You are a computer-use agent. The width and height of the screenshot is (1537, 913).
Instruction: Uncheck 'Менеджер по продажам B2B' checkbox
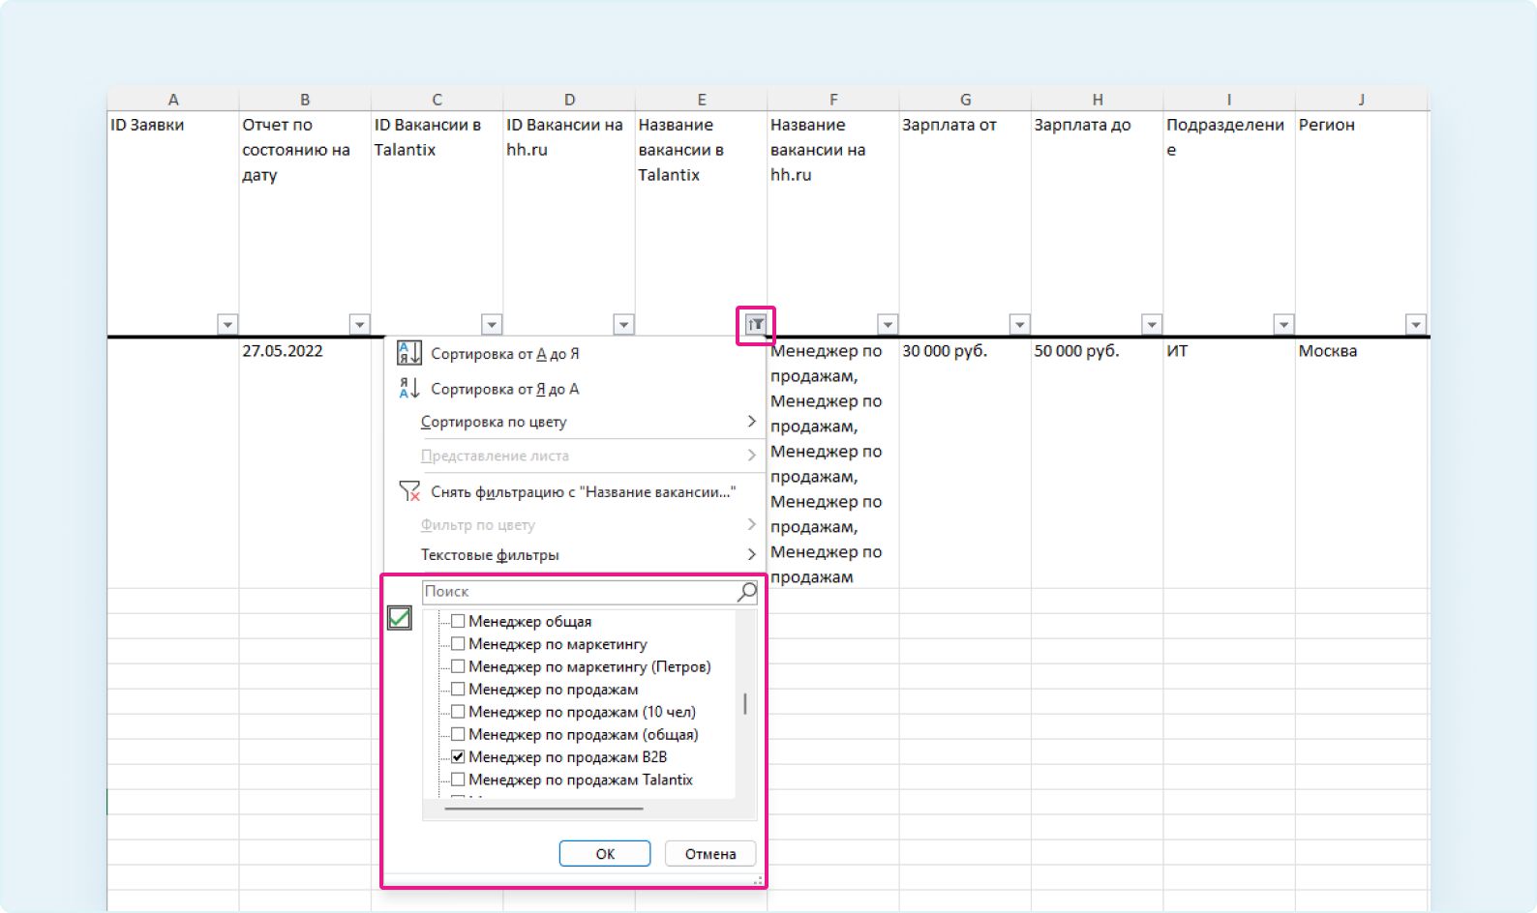(x=458, y=757)
